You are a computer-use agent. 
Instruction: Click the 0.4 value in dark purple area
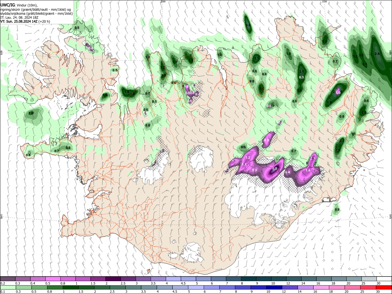point(288,172)
